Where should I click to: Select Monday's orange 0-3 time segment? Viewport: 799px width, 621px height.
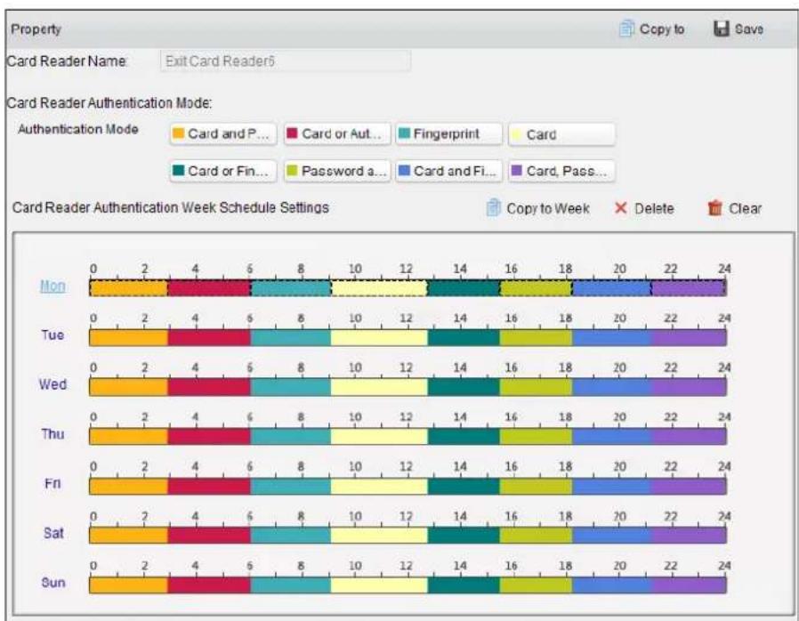(128, 288)
